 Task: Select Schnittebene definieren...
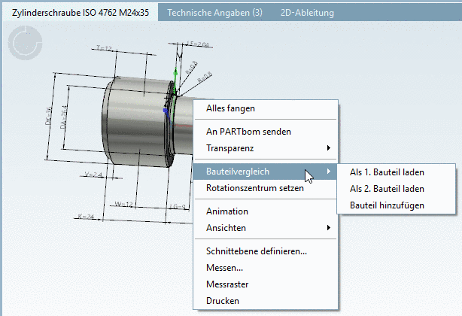click(x=265, y=251)
